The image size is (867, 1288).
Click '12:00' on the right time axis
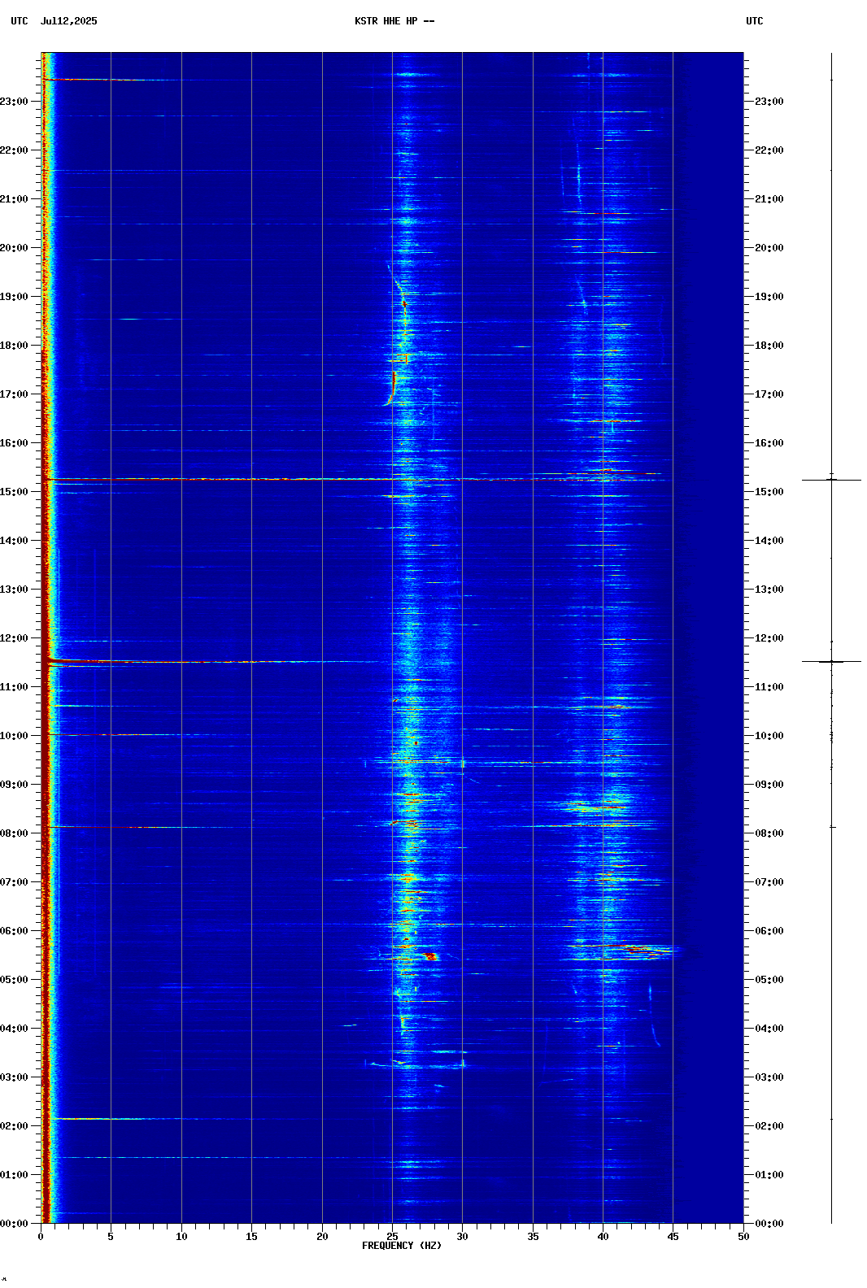pyautogui.click(x=769, y=638)
